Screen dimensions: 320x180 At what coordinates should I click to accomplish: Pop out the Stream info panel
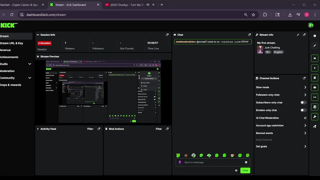point(304,35)
